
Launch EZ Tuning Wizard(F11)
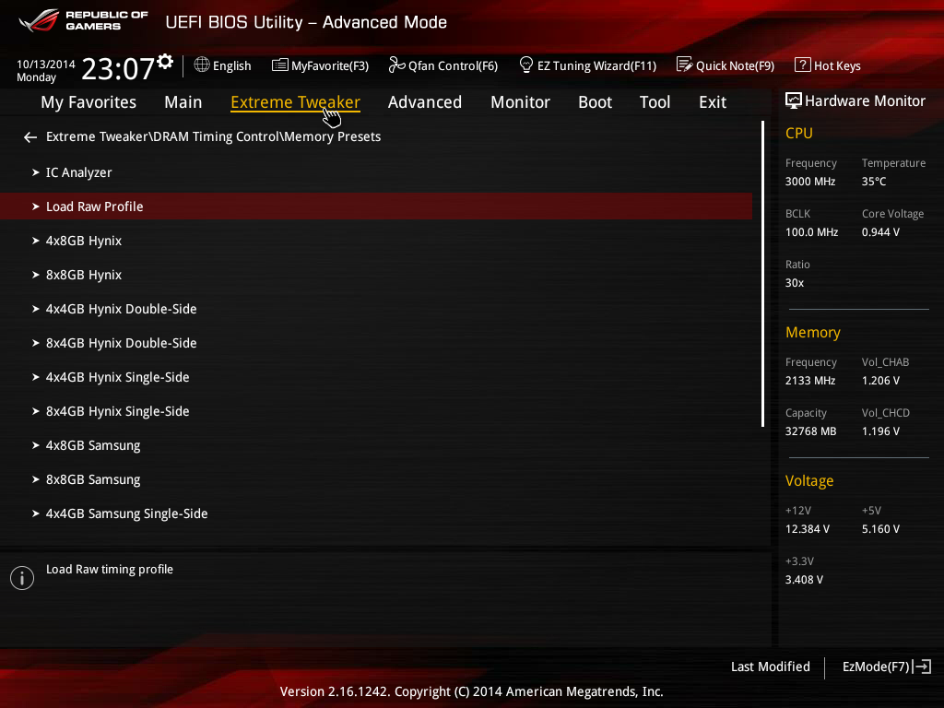tap(587, 65)
